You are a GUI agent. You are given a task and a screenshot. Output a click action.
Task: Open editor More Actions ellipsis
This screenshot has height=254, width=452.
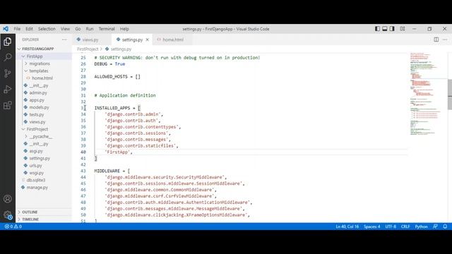click(x=445, y=40)
